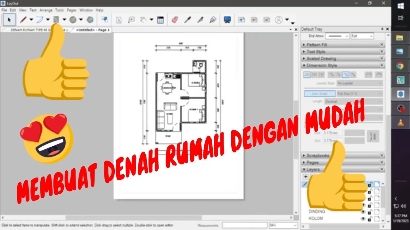Image resolution: width=410 pixels, height=230 pixels.
Task: Expand the Text Style panel
Action: pos(343,51)
